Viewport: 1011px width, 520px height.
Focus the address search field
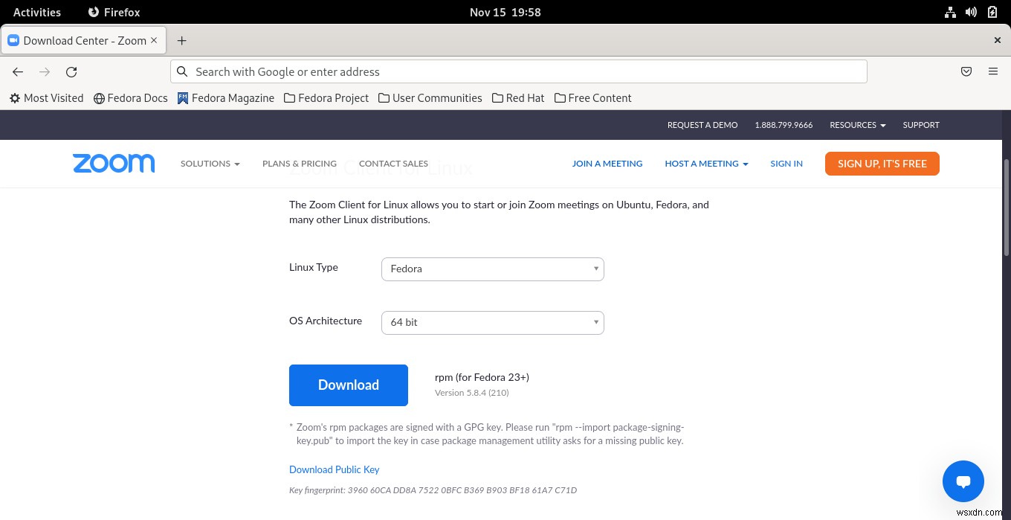[x=519, y=72]
